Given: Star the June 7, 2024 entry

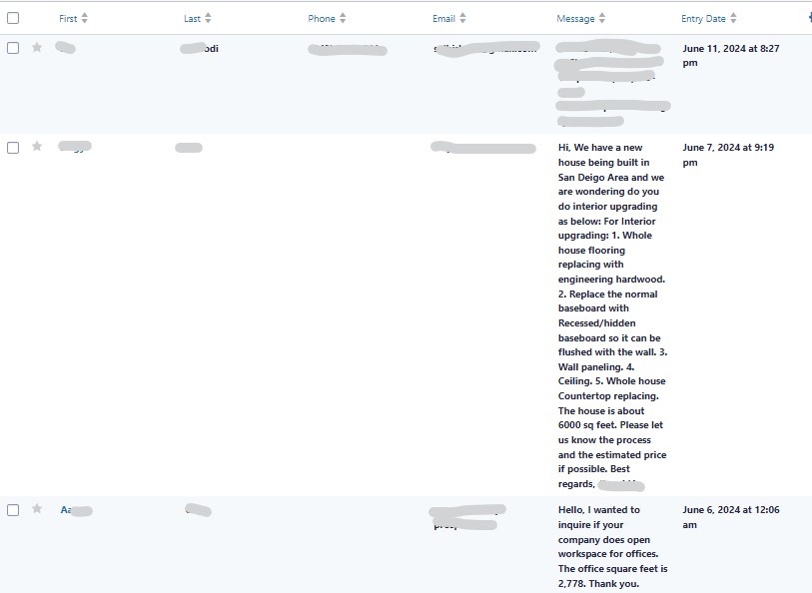Looking at the screenshot, I should point(37,147).
